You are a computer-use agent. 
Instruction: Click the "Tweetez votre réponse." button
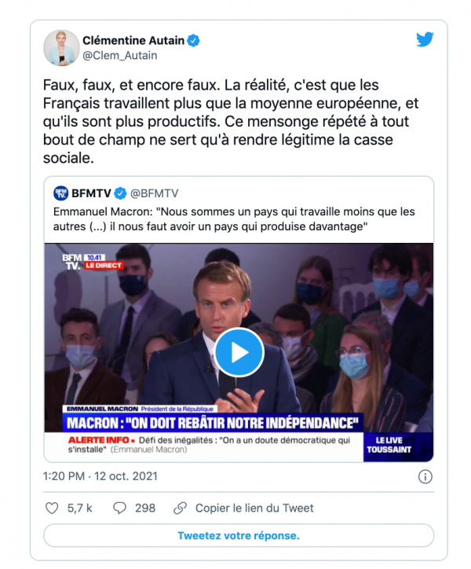click(238, 535)
